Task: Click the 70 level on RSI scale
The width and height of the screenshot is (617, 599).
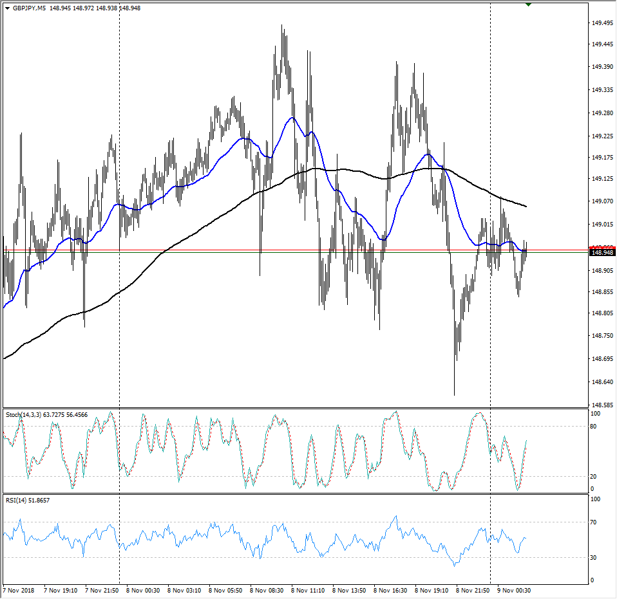Action: [x=596, y=522]
